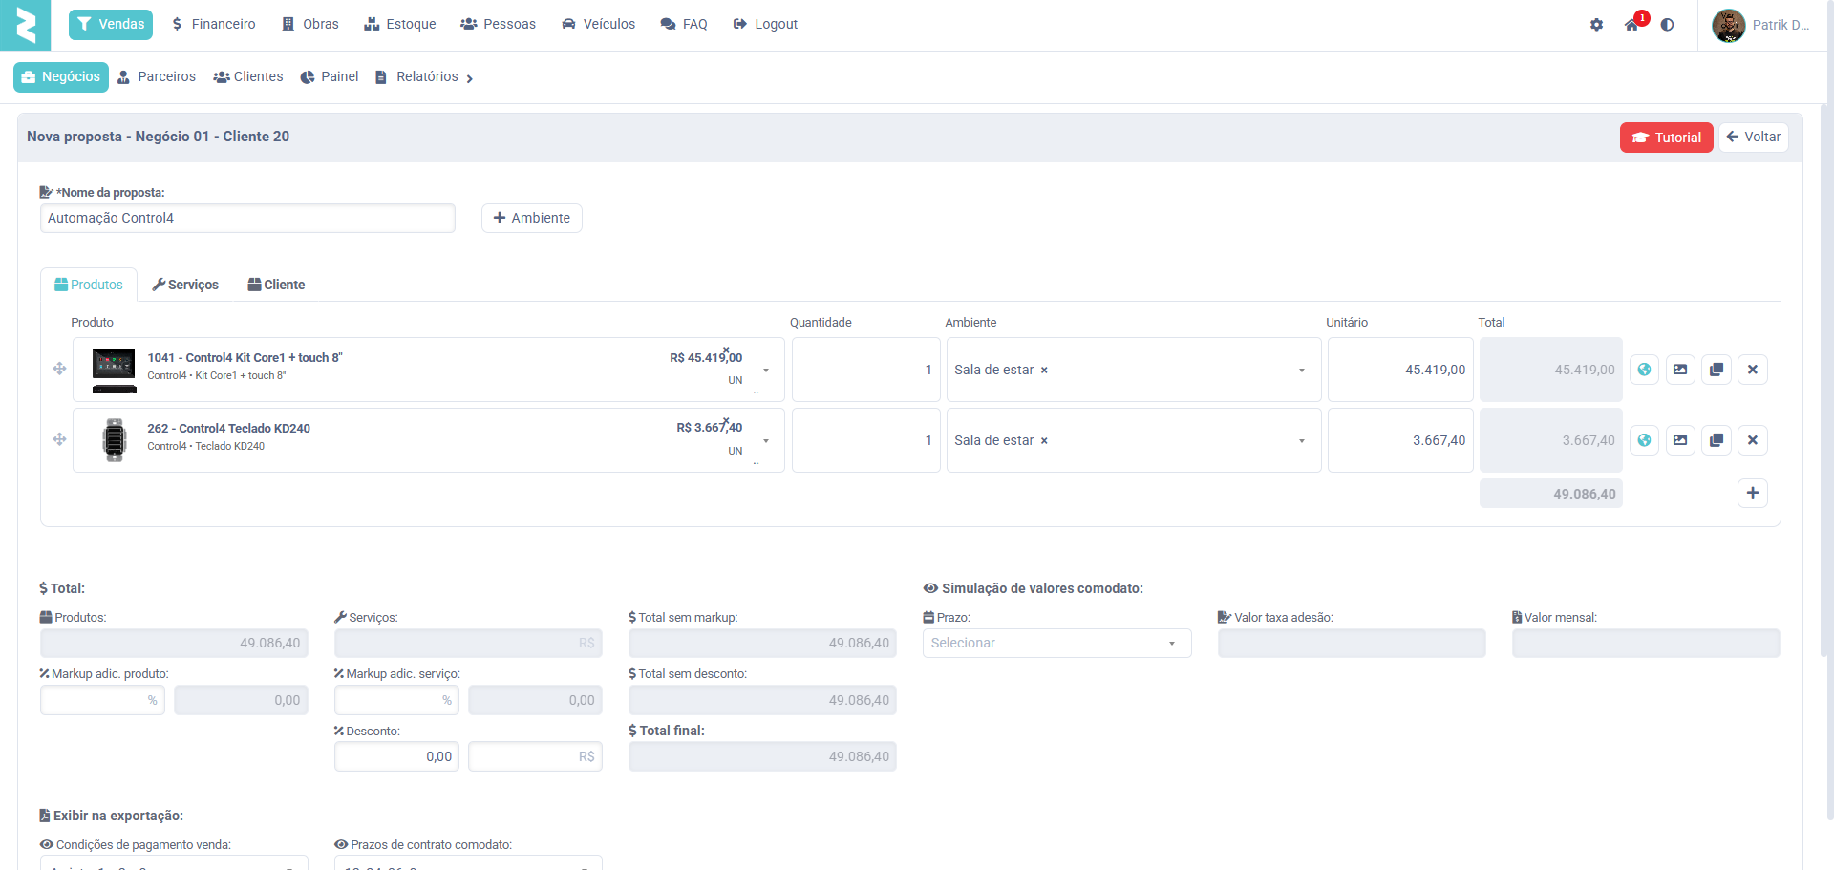1834x870 pixels.
Task: Open image icon for Teclado KD240 row
Action: (1680, 440)
